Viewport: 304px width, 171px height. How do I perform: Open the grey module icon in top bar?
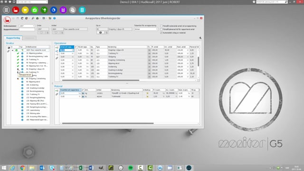[73, 10]
